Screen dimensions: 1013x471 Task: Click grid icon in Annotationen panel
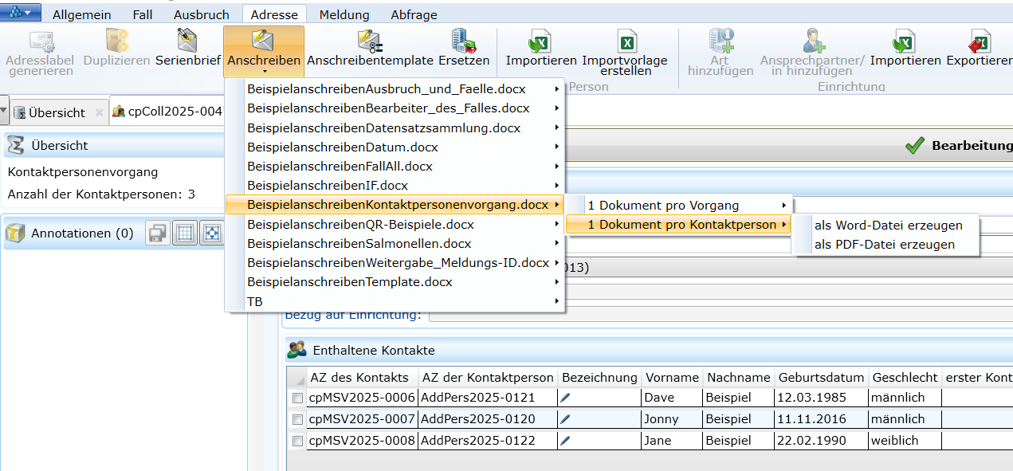tap(185, 233)
